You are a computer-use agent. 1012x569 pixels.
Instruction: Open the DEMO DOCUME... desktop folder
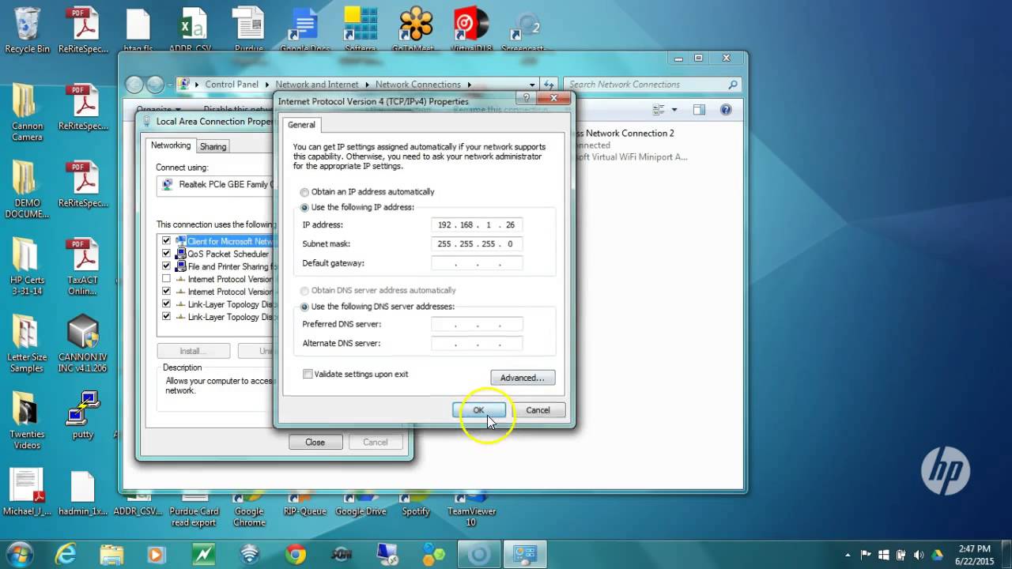pos(27,190)
